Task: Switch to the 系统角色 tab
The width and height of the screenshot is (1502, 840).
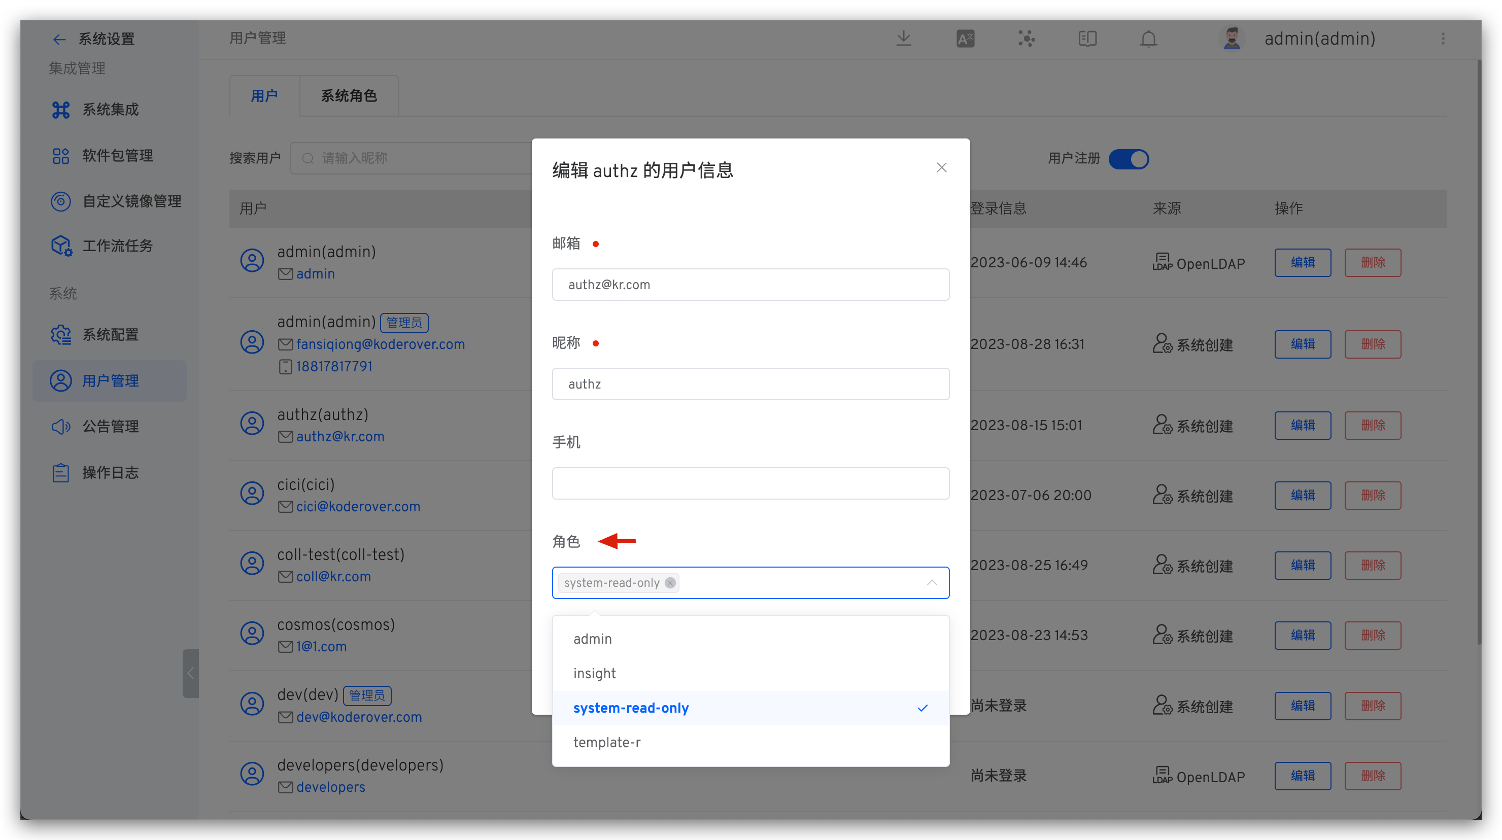Action: coord(349,95)
